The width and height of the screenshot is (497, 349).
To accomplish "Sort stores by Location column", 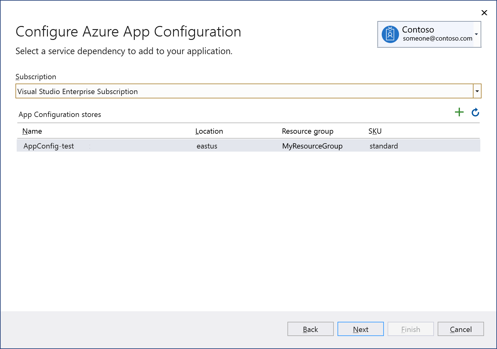I will pos(209,131).
